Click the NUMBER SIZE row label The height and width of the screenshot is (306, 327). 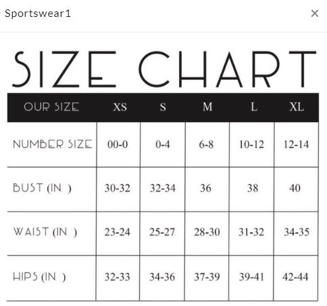point(53,144)
